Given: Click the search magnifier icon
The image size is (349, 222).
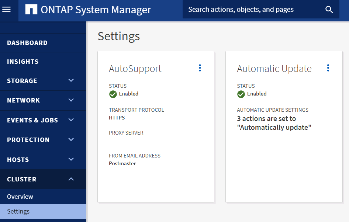Looking at the screenshot, I should (329, 10).
